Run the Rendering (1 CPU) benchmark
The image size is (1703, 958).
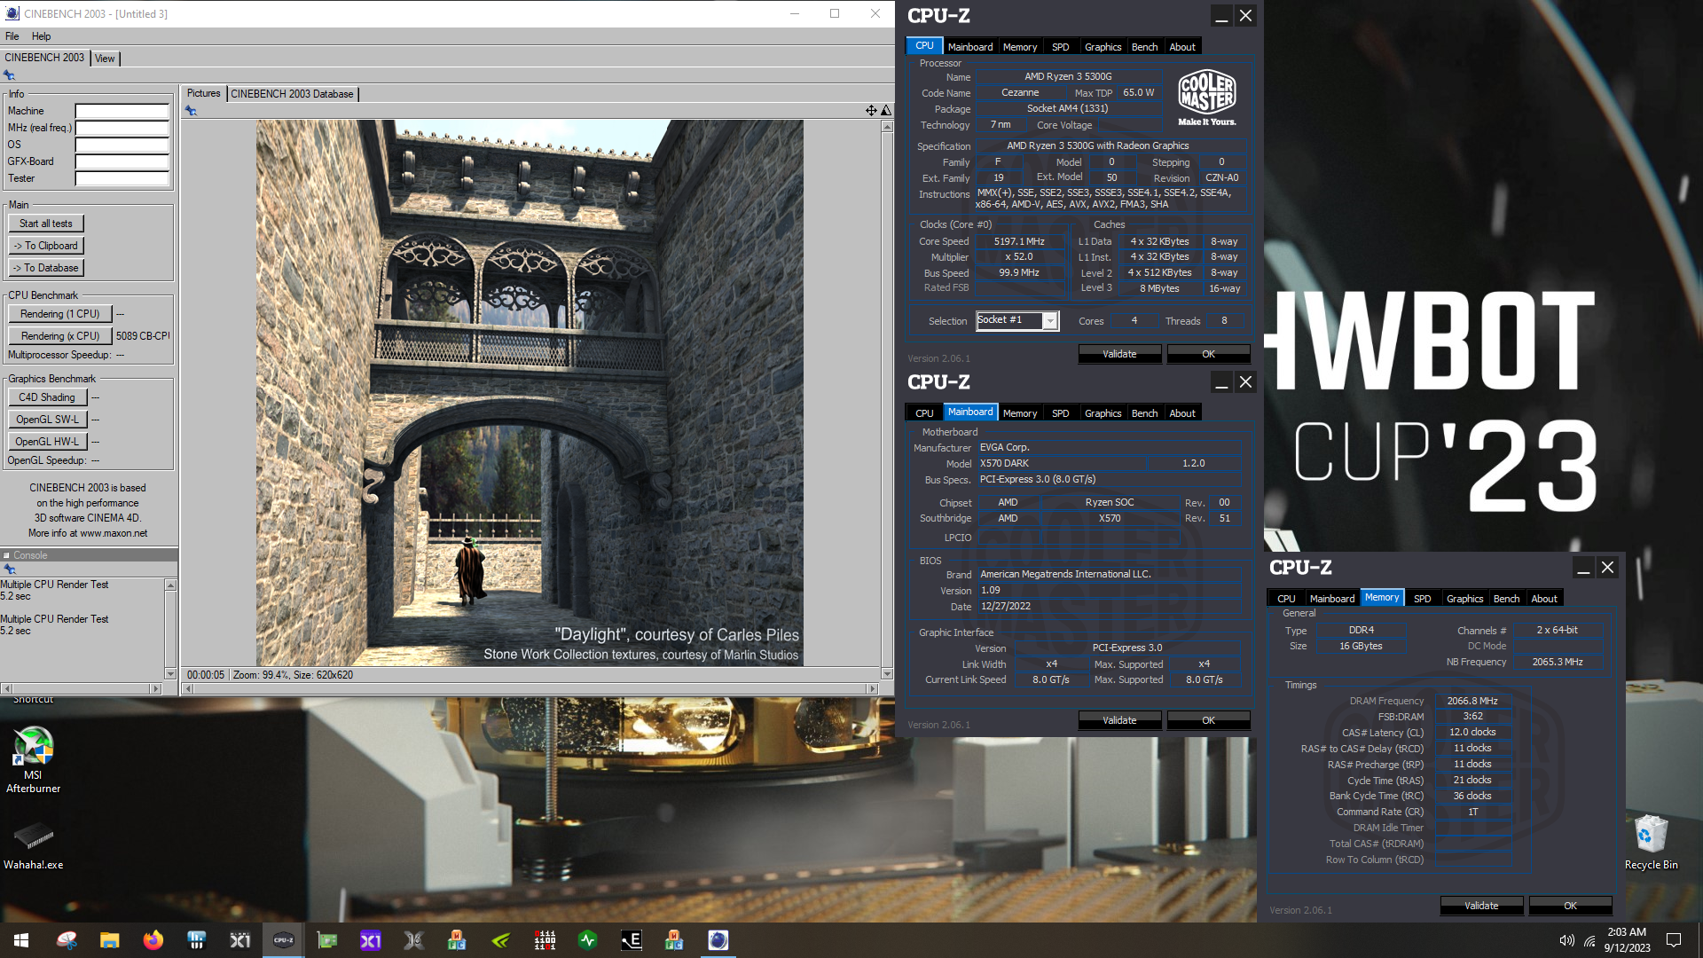(x=60, y=314)
